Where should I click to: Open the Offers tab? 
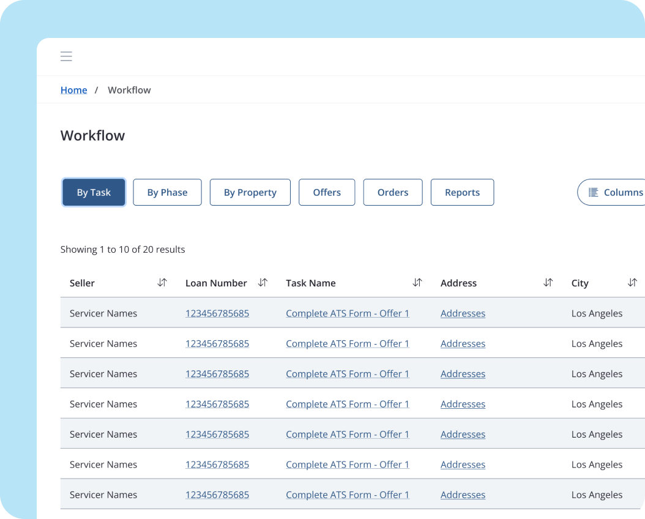pos(327,192)
